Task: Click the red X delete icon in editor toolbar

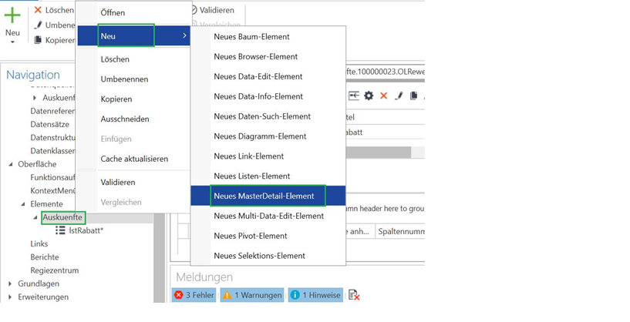Action: click(x=383, y=96)
